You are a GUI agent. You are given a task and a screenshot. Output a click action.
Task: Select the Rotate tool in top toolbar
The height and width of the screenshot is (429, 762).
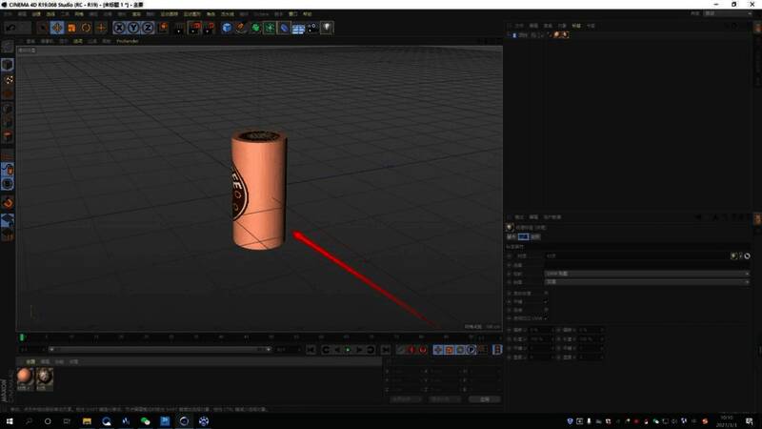[x=86, y=28]
